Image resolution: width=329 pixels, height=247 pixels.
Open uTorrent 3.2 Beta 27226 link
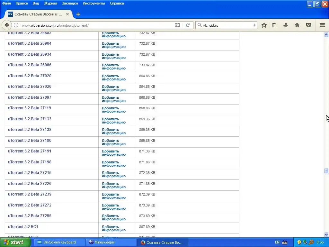30,184
